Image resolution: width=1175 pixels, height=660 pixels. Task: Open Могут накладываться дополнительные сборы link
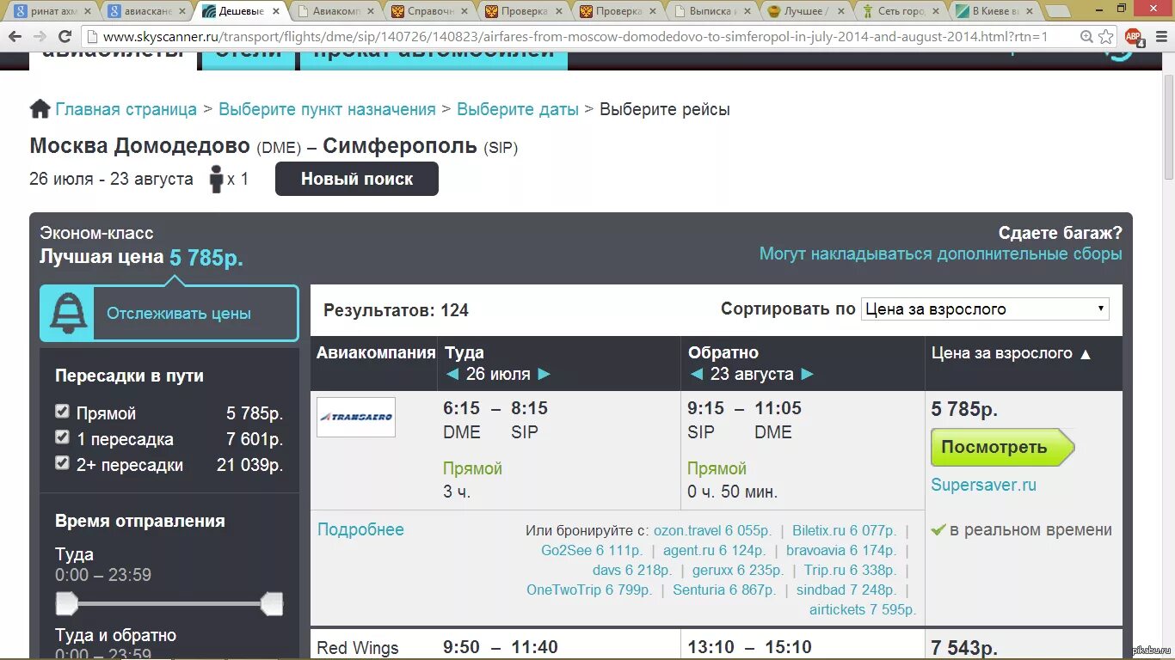[941, 254]
